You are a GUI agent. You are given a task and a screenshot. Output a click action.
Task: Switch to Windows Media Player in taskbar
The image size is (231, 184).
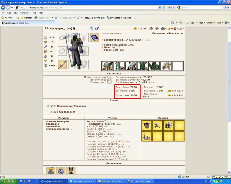pos(140,181)
